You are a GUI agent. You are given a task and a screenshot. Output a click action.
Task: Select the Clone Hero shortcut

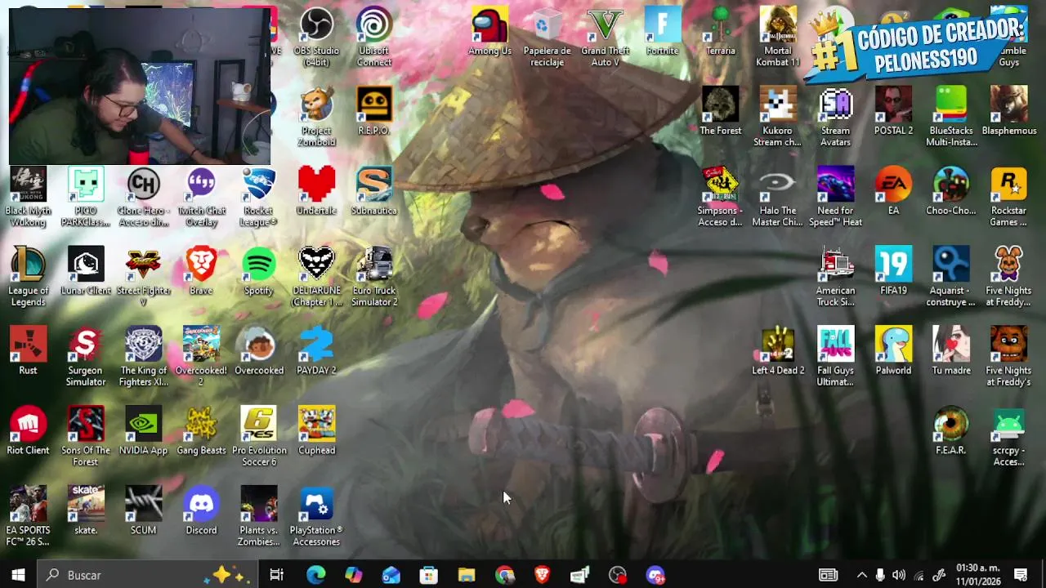click(143, 197)
